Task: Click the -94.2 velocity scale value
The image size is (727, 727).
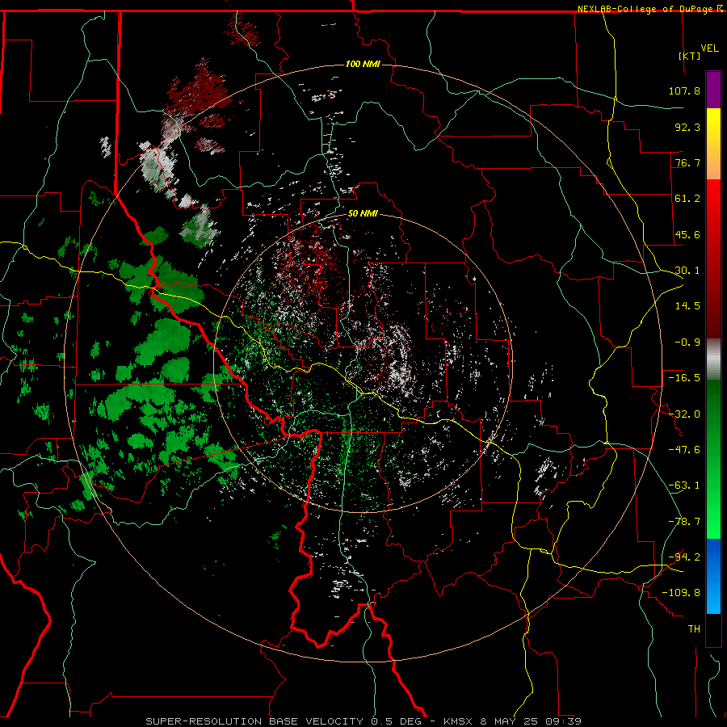Action: pos(684,557)
